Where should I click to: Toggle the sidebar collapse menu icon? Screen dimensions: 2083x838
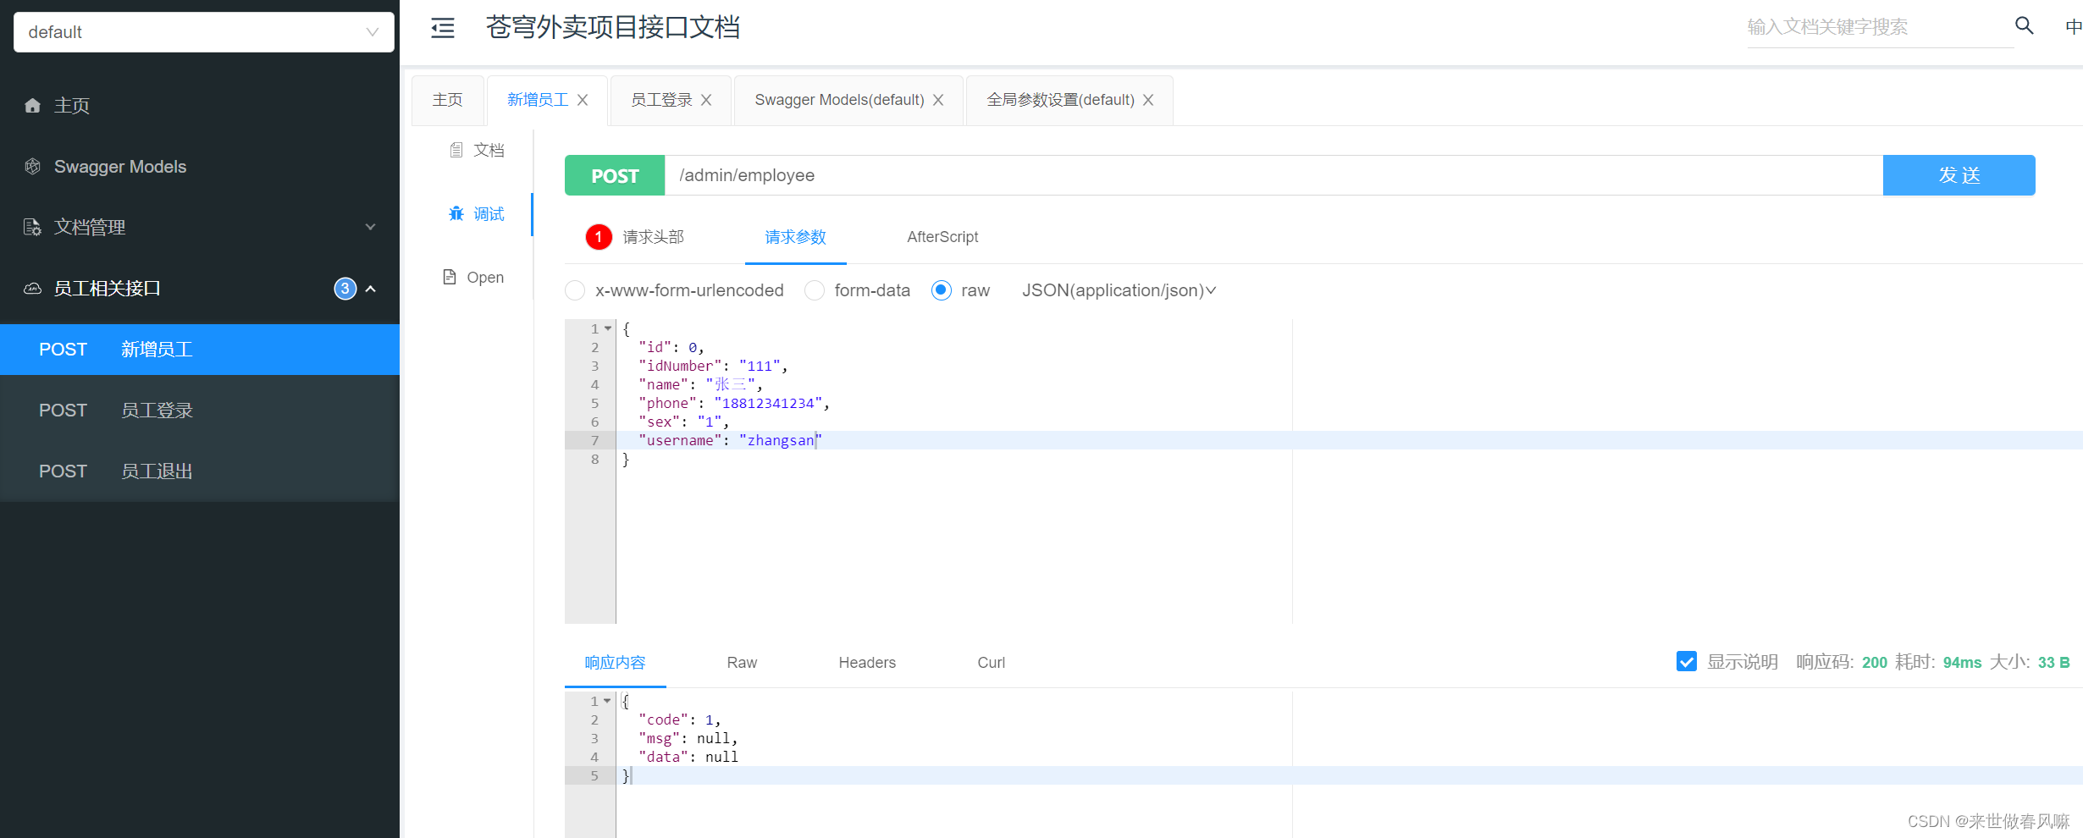click(x=443, y=28)
